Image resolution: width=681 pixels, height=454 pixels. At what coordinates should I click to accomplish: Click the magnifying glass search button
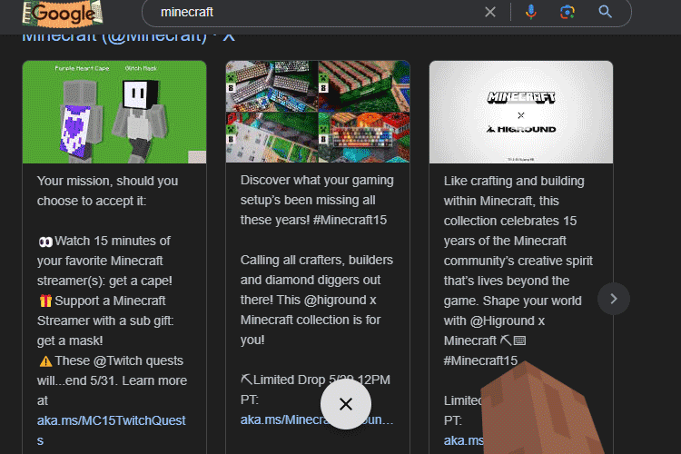coord(605,12)
